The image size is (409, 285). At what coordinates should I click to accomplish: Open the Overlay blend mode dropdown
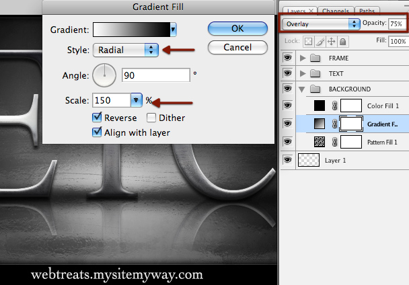(321, 24)
